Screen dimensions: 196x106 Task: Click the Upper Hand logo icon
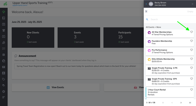[5, 4]
